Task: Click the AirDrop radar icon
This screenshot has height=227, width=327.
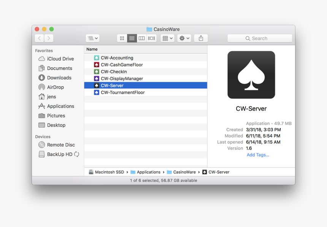Action: point(42,87)
